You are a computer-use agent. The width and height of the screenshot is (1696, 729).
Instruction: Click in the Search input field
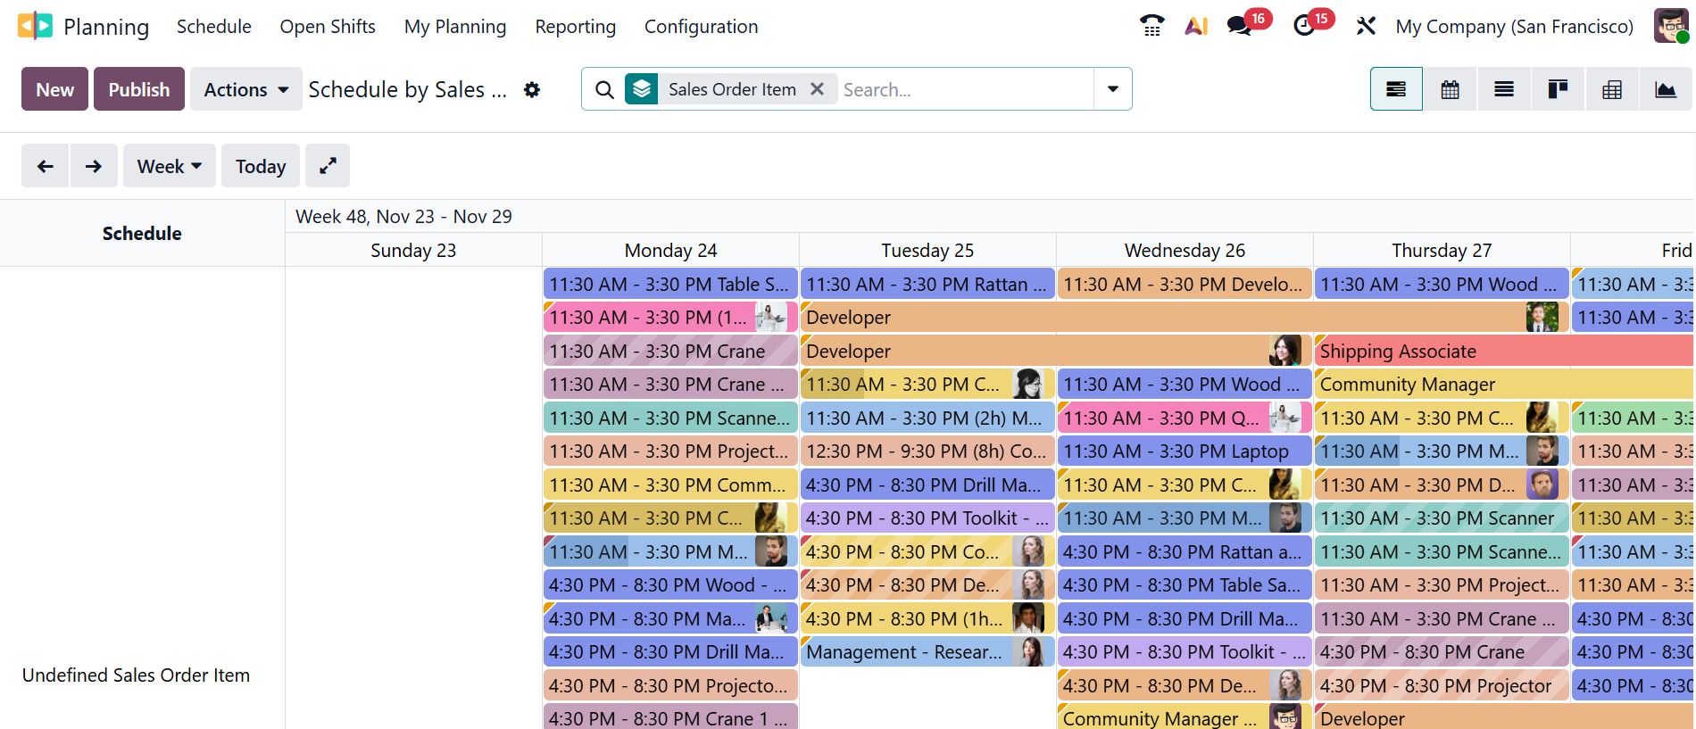[x=964, y=89]
